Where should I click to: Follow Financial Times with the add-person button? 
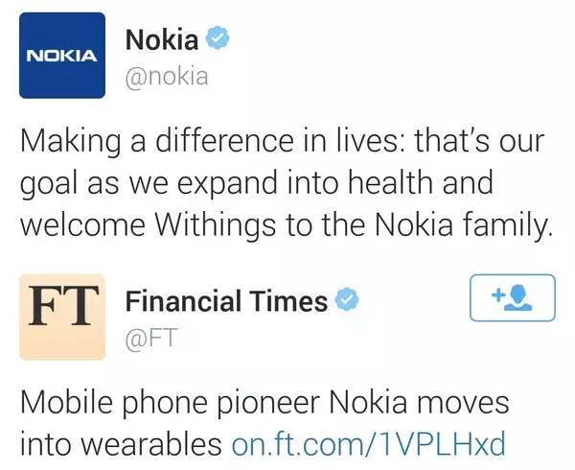[x=513, y=298]
